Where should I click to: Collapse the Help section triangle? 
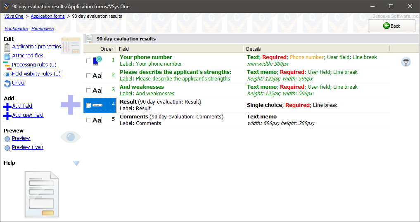pos(76,163)
